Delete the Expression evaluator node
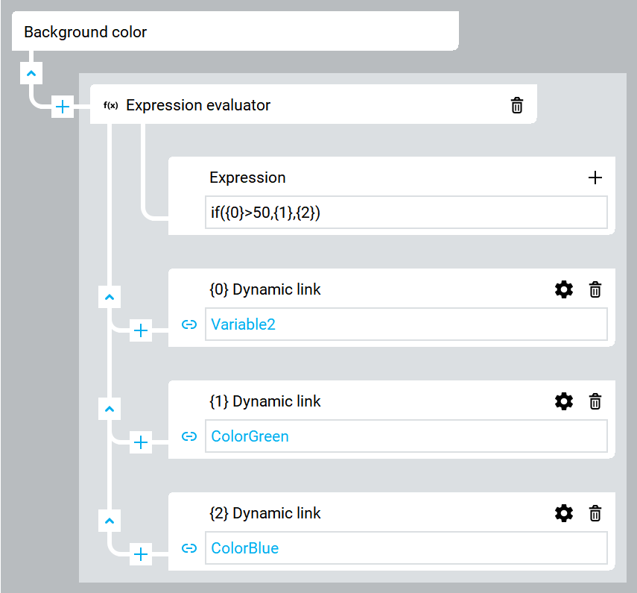Image resolution: width=637 pixels, height=593 pixels. coord(517,105)
